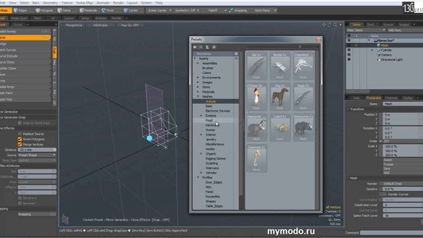Open the Symmetry Off dropdown

[187, 11]
